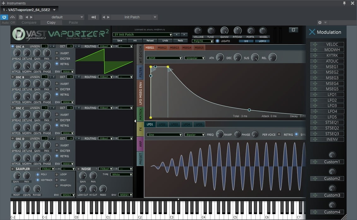Open the Poly16 voice mode dropdown

(x=202, y=41)
